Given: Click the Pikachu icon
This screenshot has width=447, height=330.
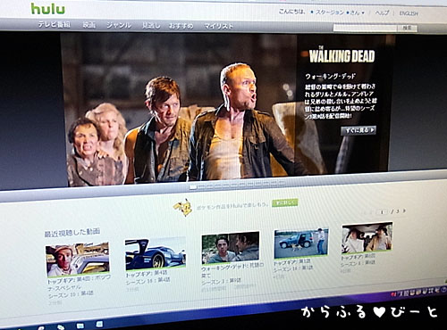Looking at the screenshot, I should pos(184,207).
